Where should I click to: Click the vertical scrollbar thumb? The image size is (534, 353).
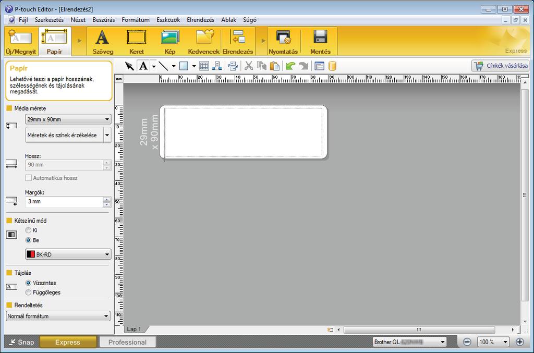pyautogui.click(x=525, y=194)
